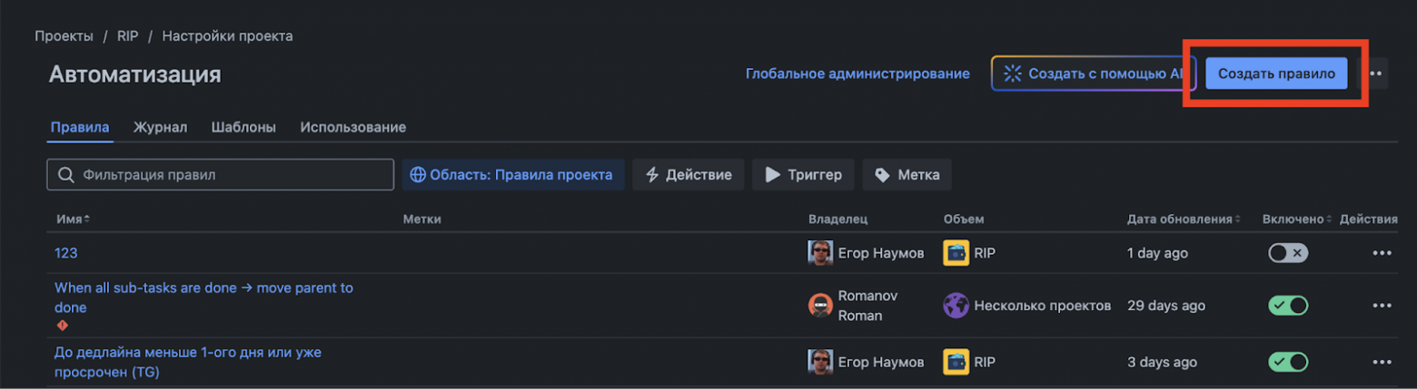Viewport: 1417px width, 389px height.
Task: Open actions menu for the deadline TG rule
Action: coord(1382,362)
